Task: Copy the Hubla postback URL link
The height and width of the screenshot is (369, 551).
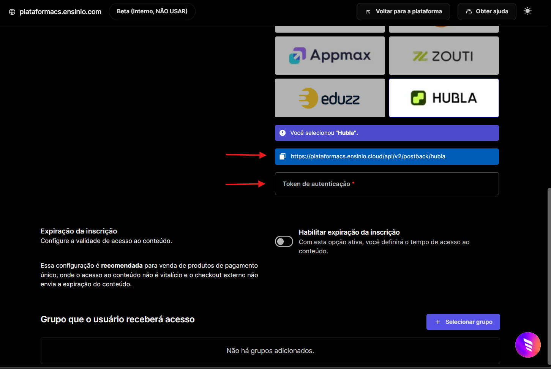Action: [368, 156]
